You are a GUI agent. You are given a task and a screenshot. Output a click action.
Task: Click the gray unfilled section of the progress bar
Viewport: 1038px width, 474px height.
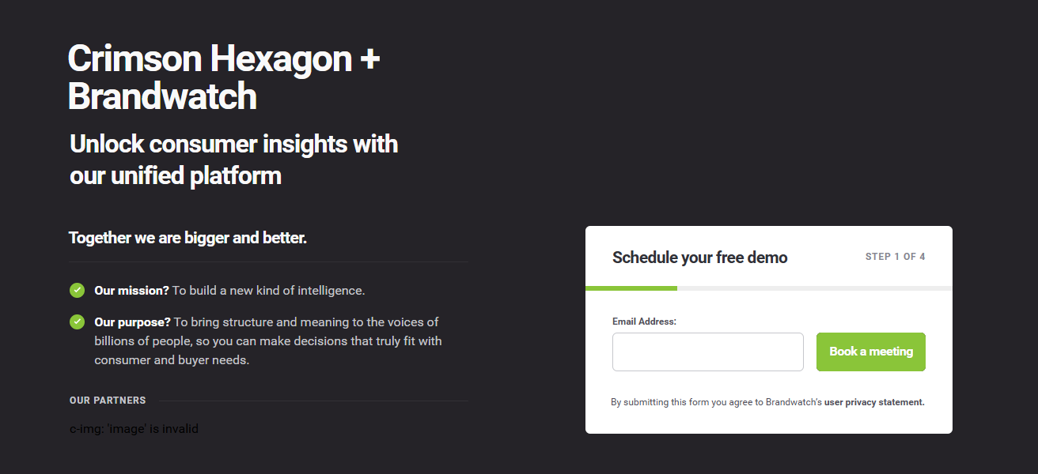coord(813,288)
